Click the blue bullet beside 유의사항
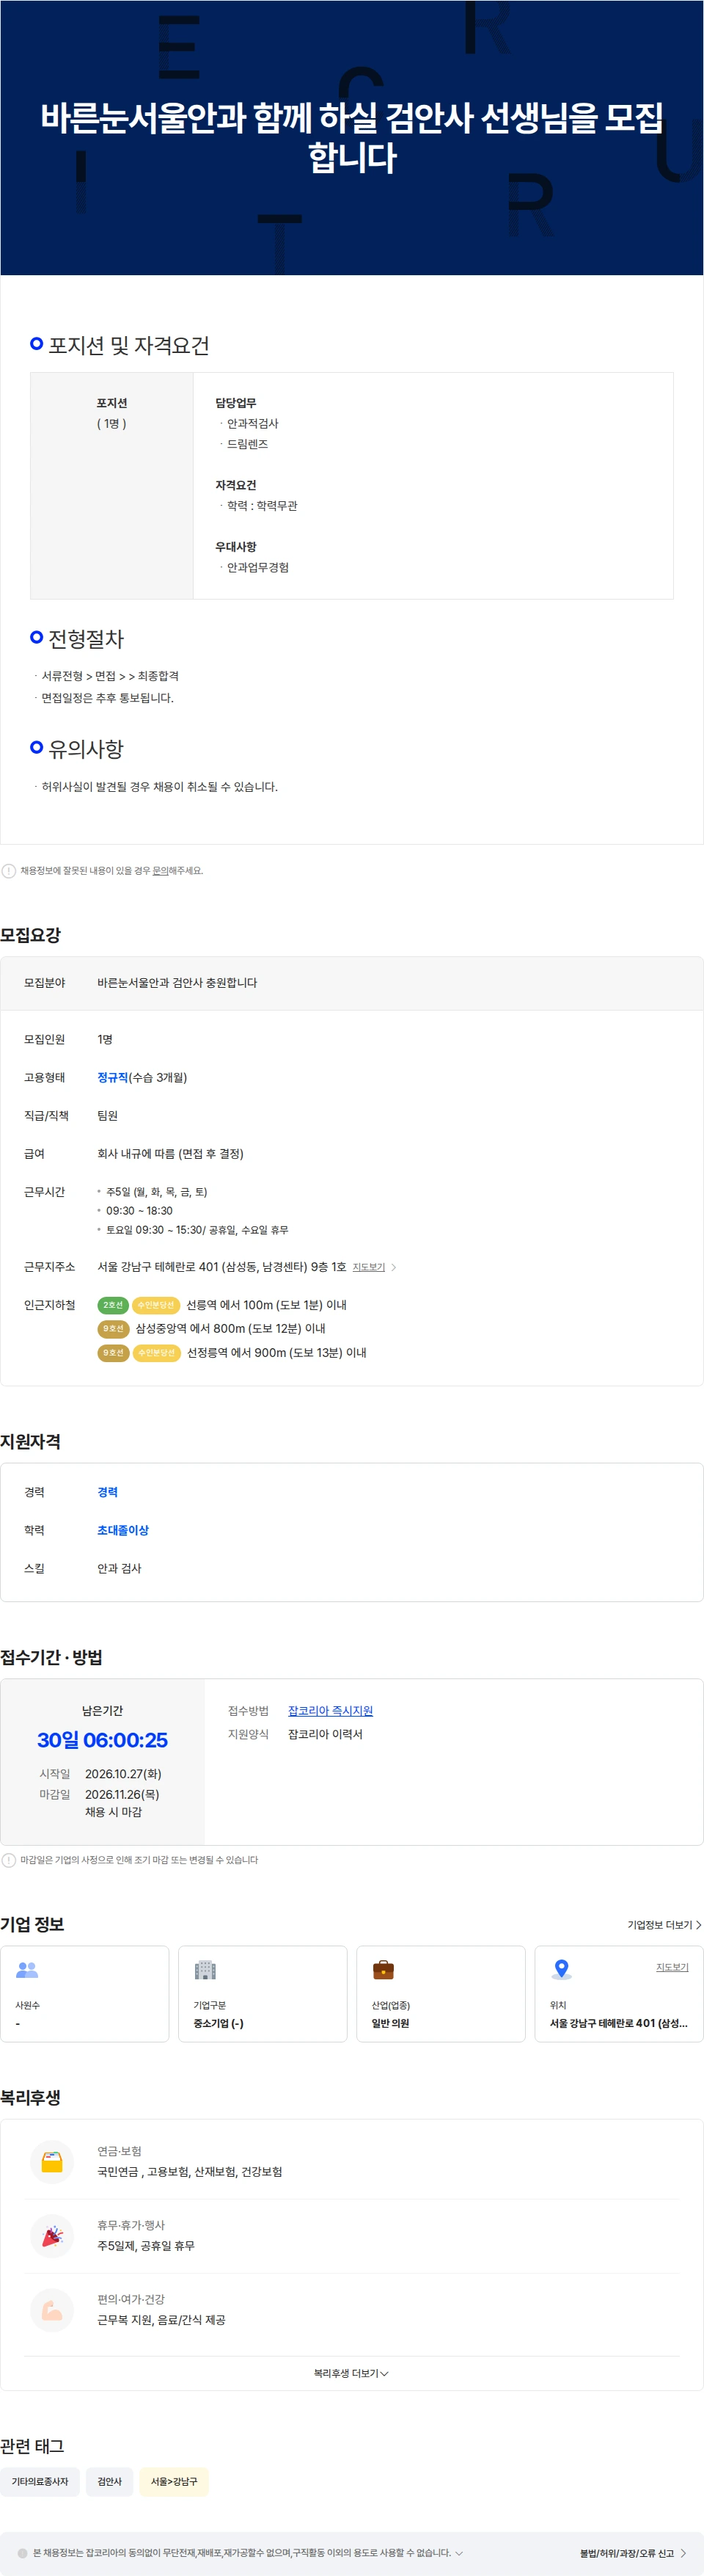Image resolution: width=704 pixels, height=2576 pixels. point(37,746)
